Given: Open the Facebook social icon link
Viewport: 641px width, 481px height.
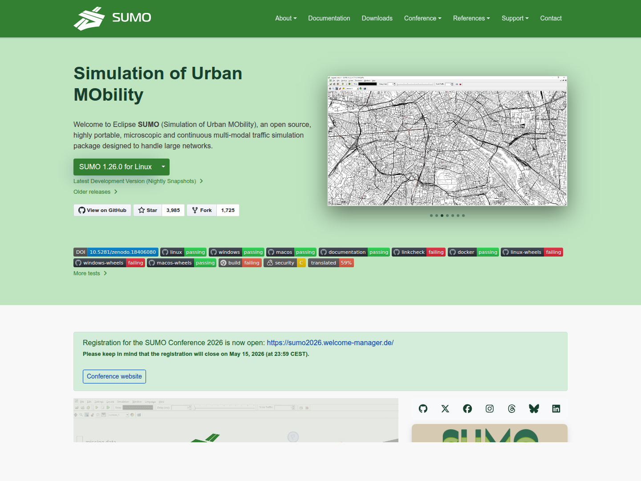Looking at the screenshot, I should (x=467, y=409).
